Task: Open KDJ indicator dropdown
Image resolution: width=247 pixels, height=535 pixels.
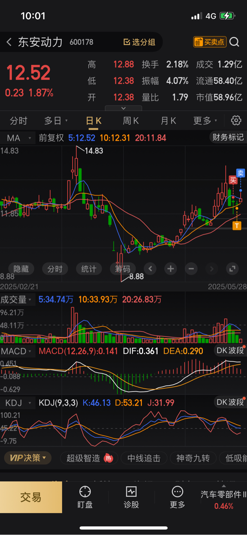Action: click(x=17, y=402)
